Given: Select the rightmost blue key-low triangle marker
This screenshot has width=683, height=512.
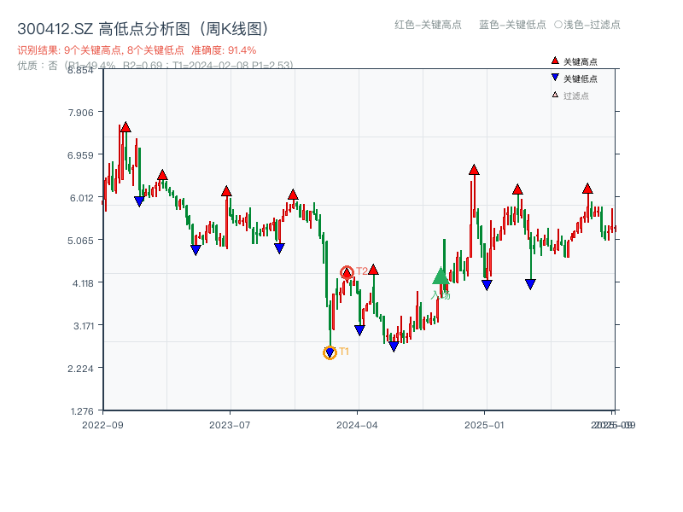Looking at the screenshot, I should pyautogui.click(x=530, y=282).
